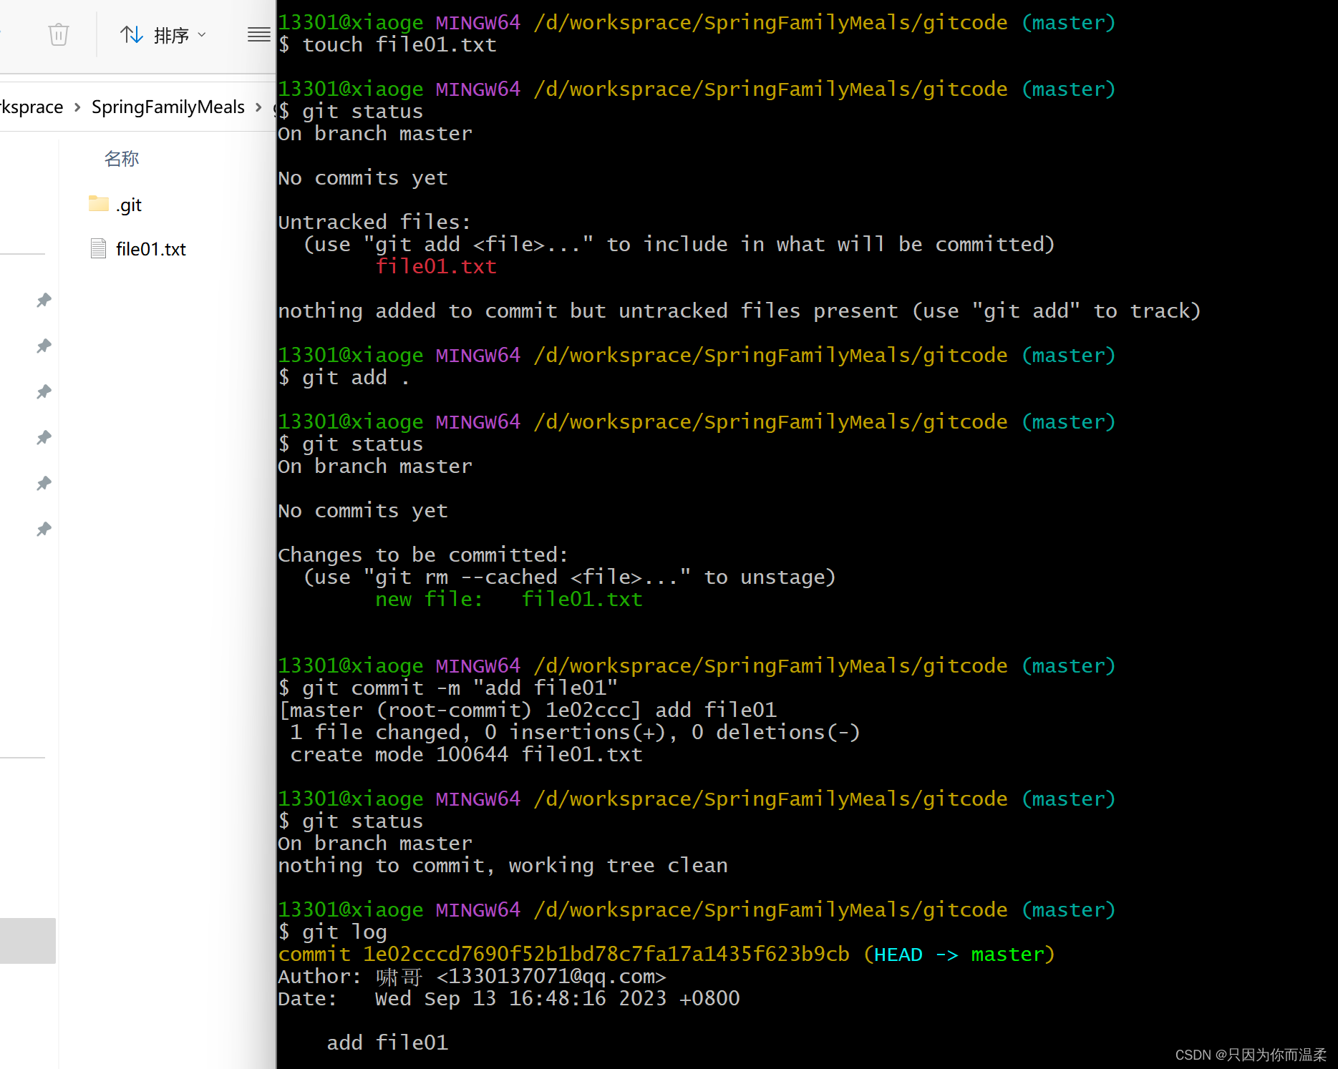This screenshot has height=1069, width=1338.
Task: Click the ksprace breadcrumb segment
Action: tap(31, 107)
